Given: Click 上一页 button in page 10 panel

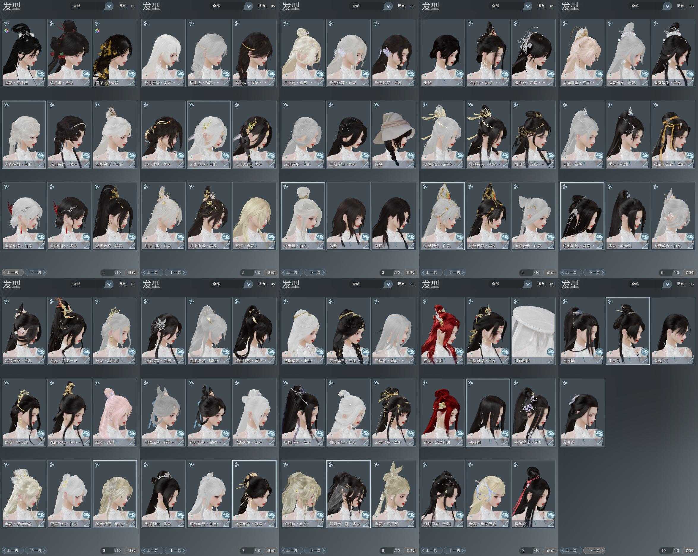Looking at the screenshot, I should tap(571, 550).
